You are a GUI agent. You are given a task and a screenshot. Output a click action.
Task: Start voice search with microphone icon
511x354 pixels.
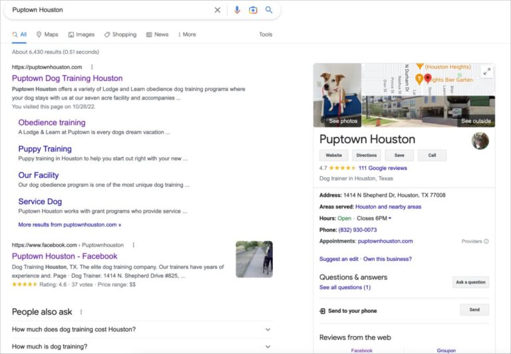[x=238, y=10]
